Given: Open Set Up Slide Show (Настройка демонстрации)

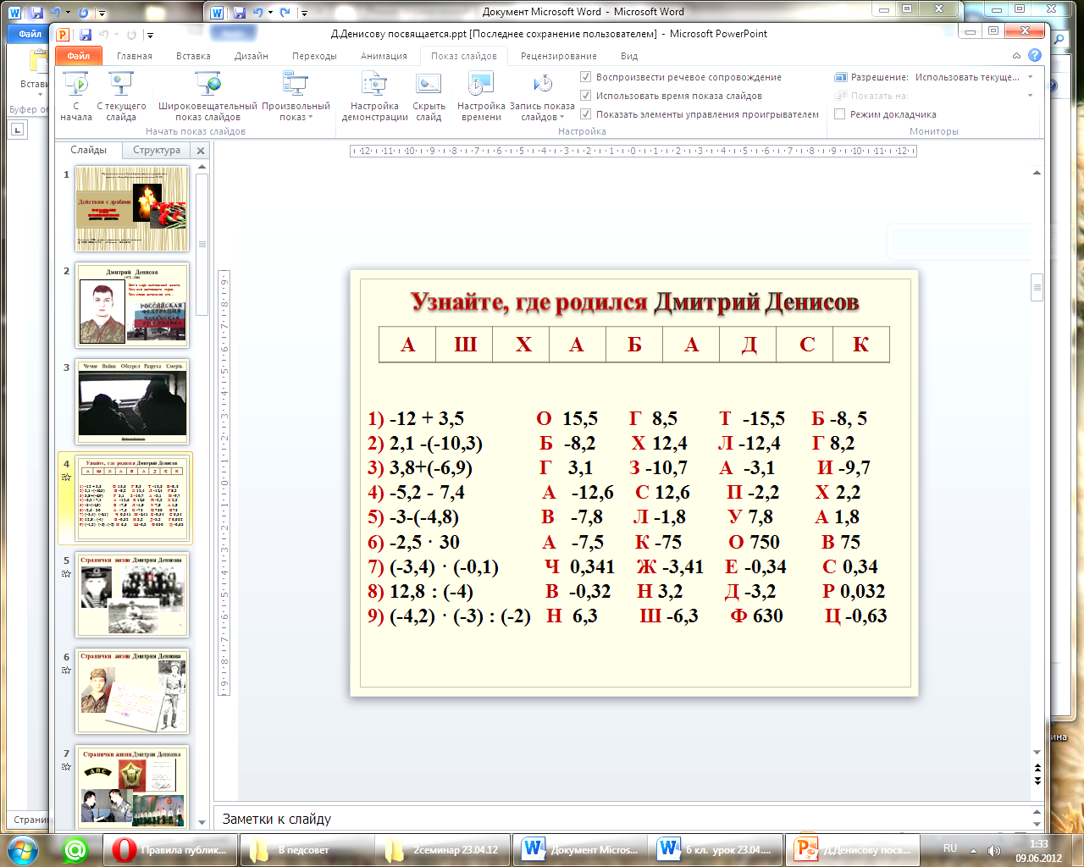Looking at the screenshot, I should click(374, 96).
